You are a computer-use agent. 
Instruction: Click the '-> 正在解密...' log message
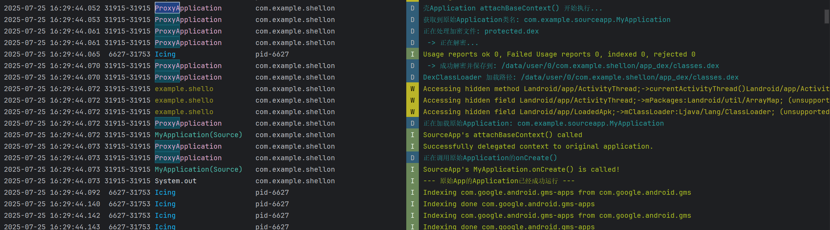(x=453, y=43)
